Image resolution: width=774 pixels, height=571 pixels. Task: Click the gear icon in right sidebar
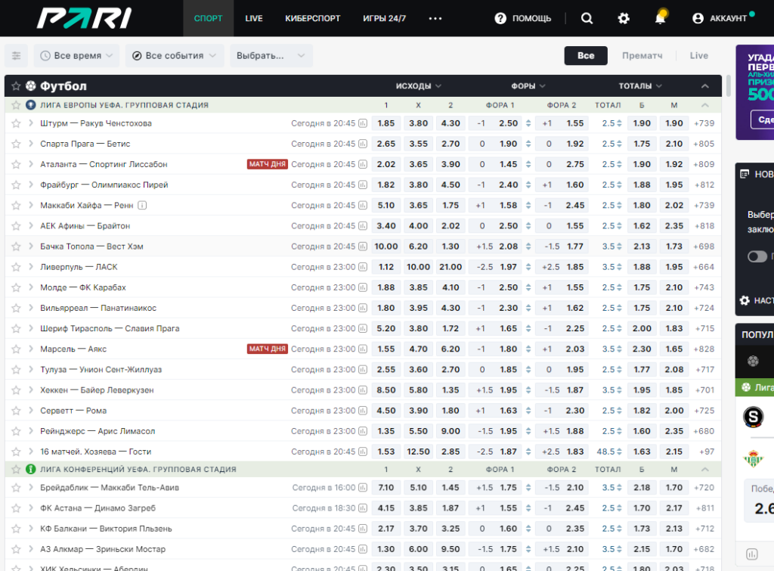click(x=745, y=300)
